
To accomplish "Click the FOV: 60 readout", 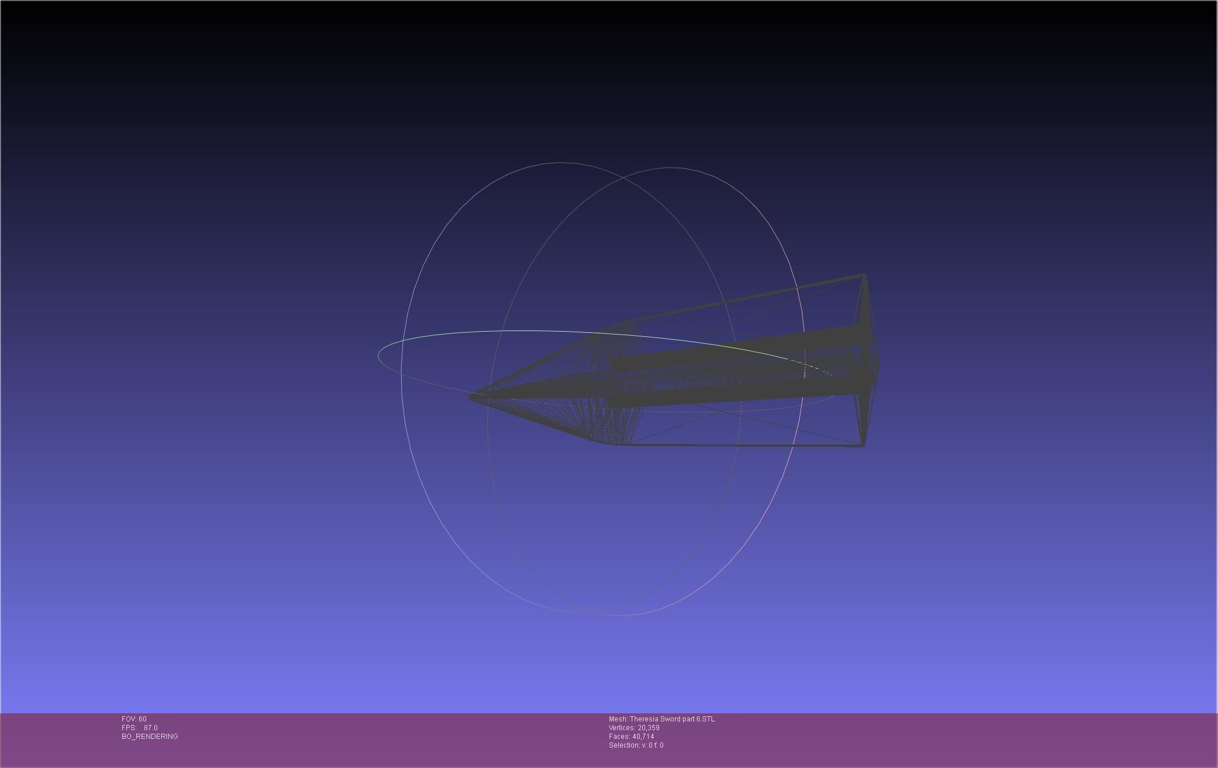I will point(134,719).
